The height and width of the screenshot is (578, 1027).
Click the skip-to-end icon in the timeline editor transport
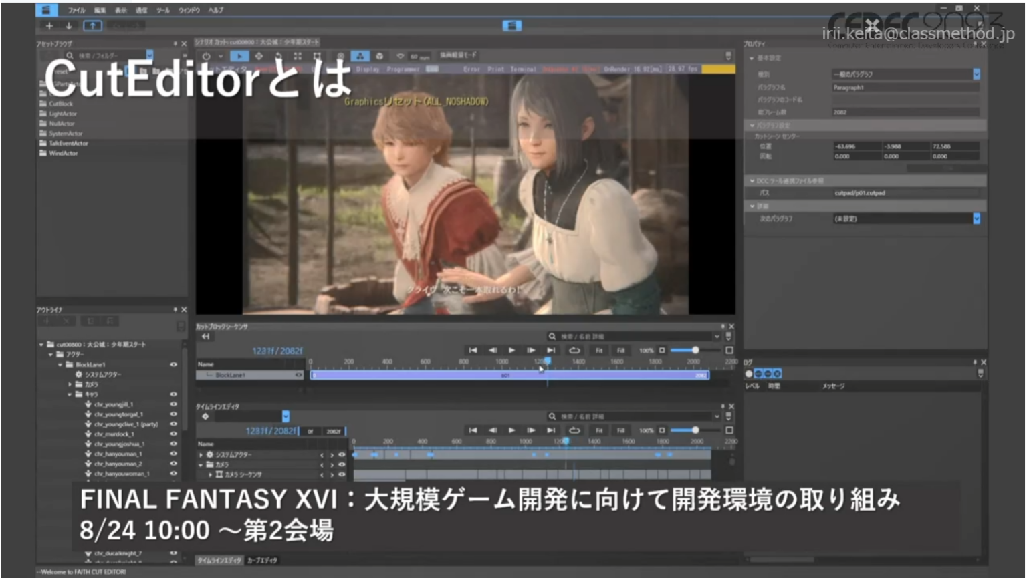[x=552, y=430]
